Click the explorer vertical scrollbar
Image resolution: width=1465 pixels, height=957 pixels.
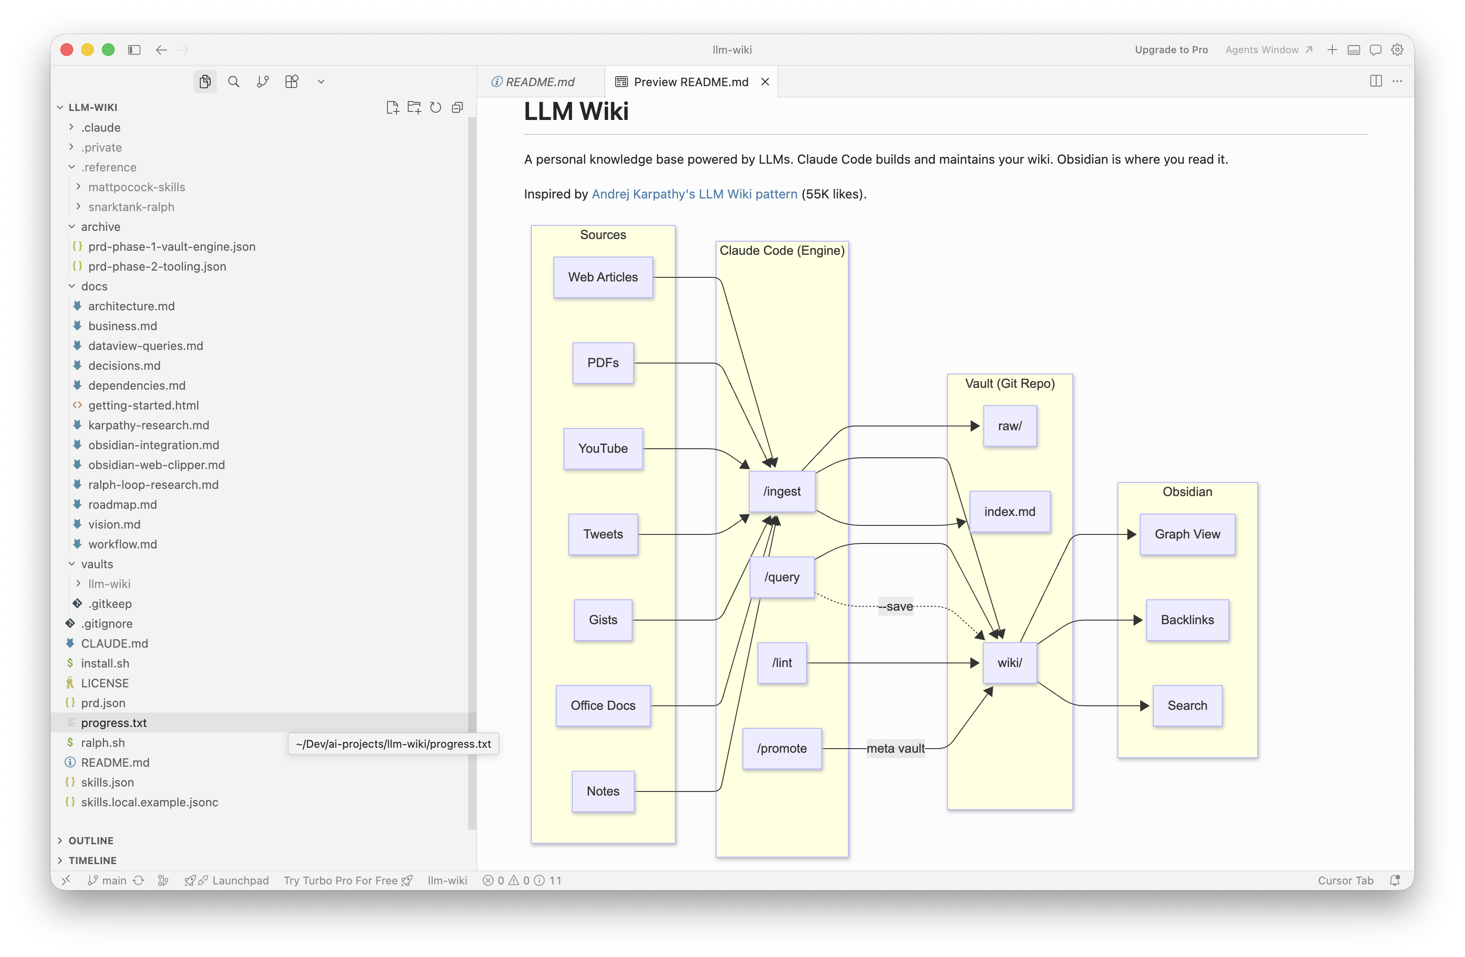coord(472,473)
